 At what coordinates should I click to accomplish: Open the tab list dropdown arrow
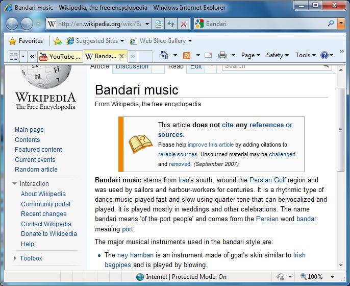(23, 56)
